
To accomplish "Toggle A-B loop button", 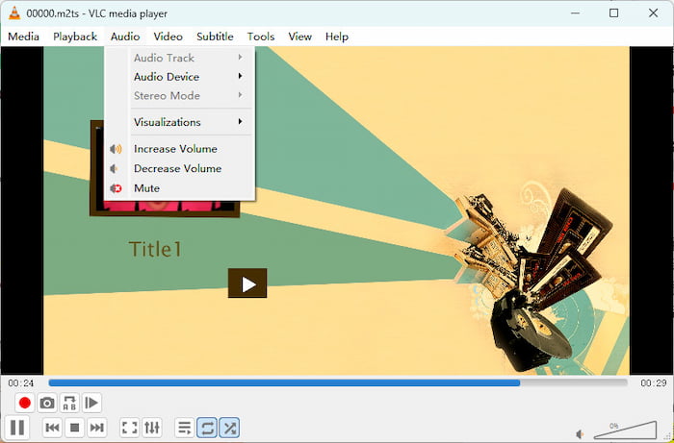I will click(69, 403).
